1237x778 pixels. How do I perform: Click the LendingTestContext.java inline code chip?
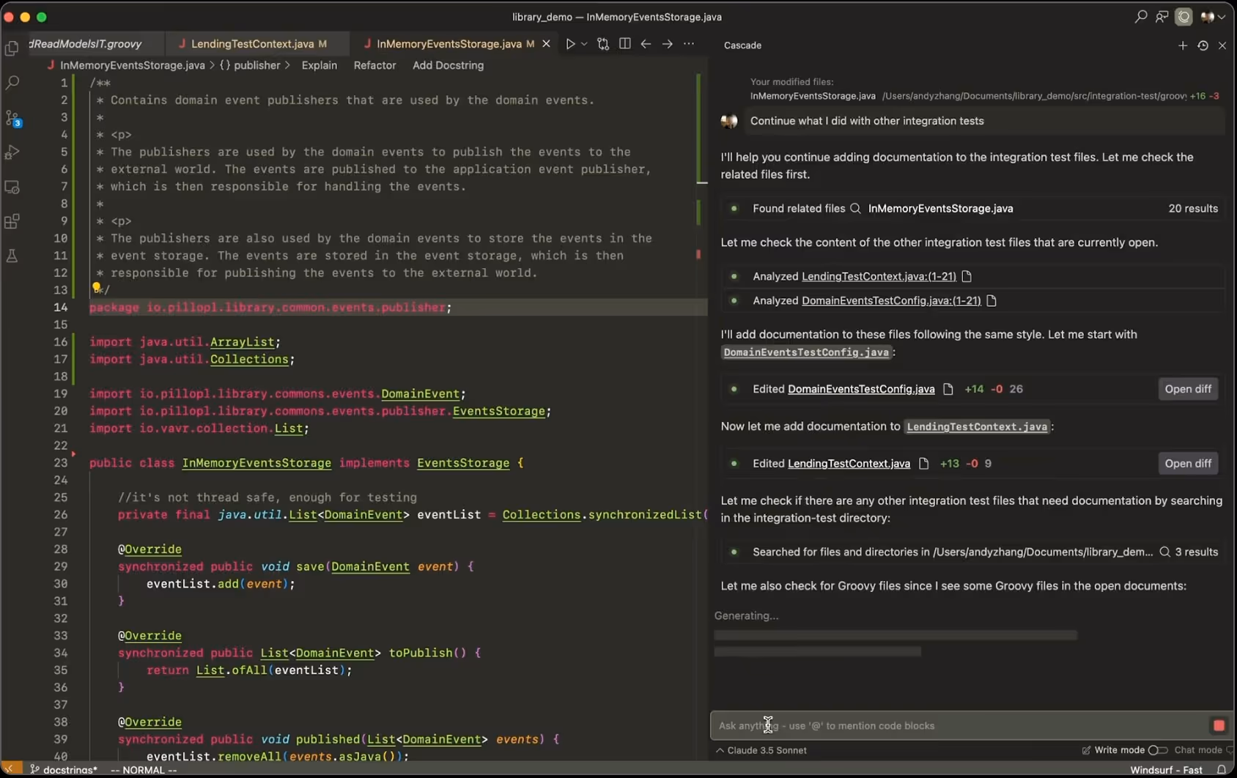pyautogui.click(x=976, y=426)
